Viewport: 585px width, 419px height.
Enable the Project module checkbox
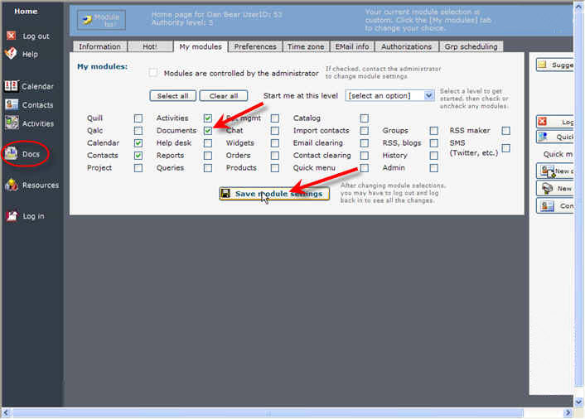pos(138,168)
